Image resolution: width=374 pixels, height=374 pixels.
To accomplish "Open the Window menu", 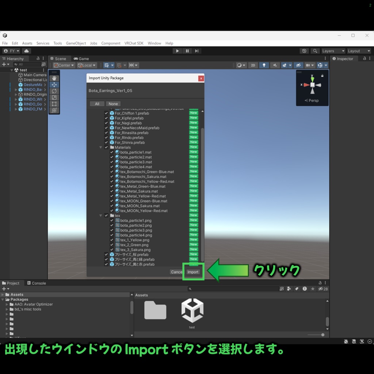I will click(154, 43).
